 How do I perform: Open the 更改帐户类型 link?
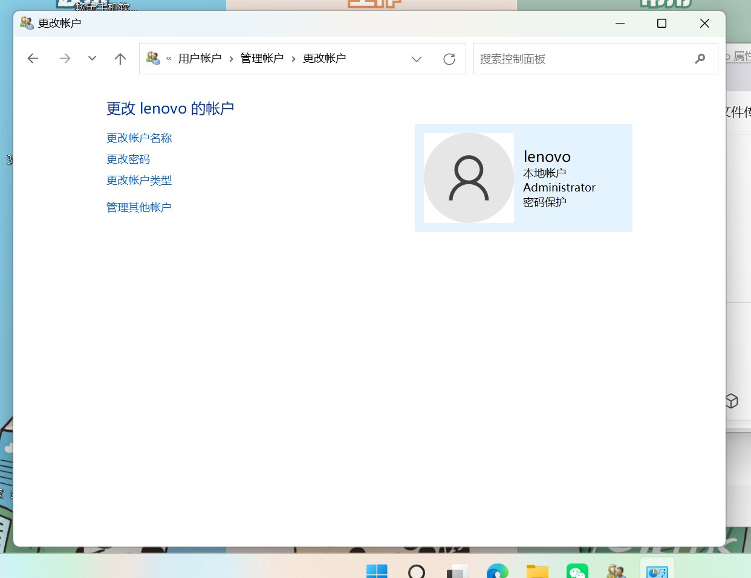point(139,181)
